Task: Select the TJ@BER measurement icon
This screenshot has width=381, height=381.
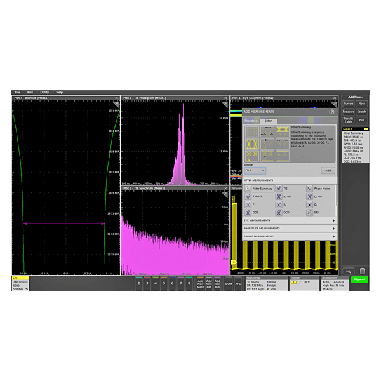Action: pyautogui.click(x=248, y=197)
